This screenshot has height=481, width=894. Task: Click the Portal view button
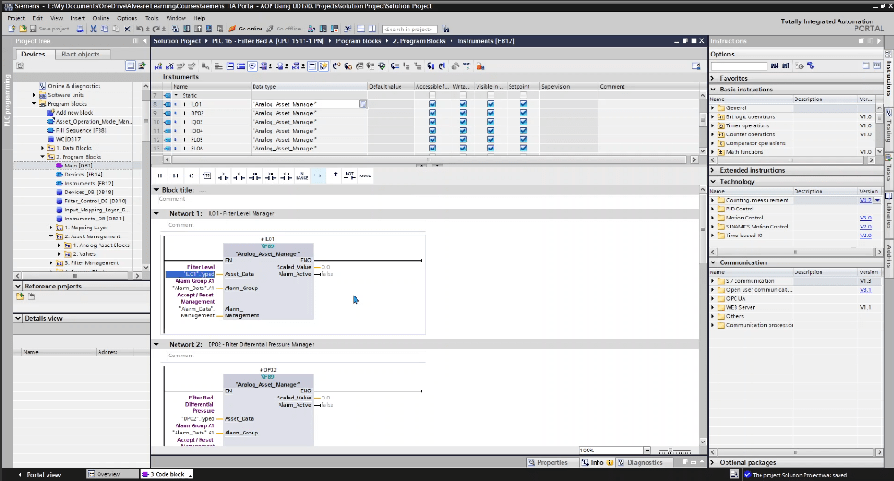[x=39, y=474]
